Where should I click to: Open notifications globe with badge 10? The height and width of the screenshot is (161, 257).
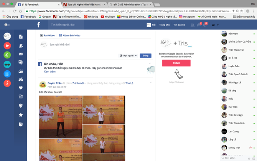205,25
